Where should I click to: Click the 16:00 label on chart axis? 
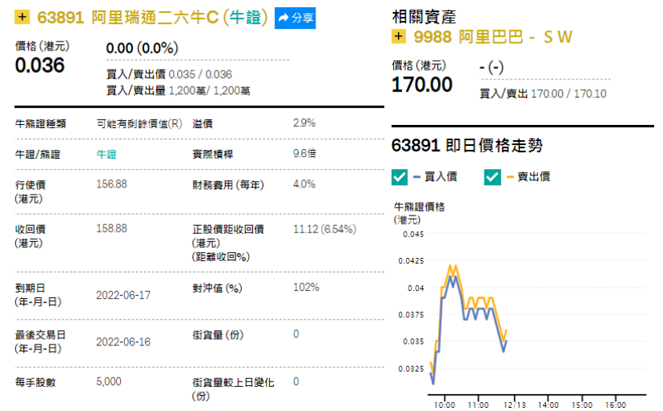pos(616,405)
